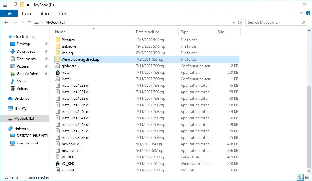Image resolution: width=312 pixels, height=181 pixels.
Task: Open Help with the question mark icon
Action: [308, 13]
